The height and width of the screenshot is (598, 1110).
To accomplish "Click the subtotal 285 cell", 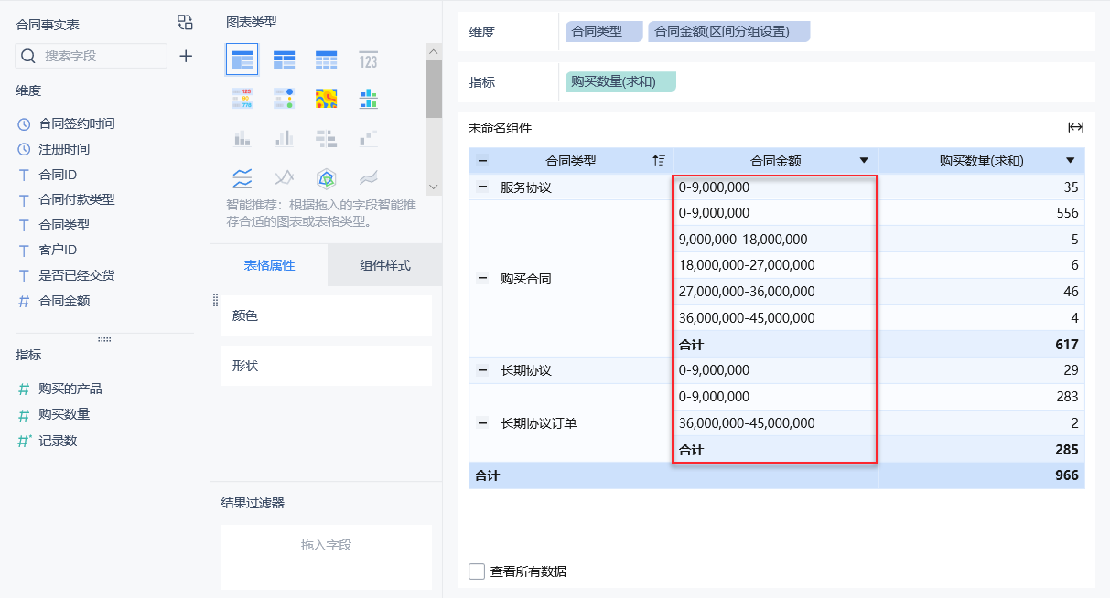I will pyautogui.click(x=982, y=450).
